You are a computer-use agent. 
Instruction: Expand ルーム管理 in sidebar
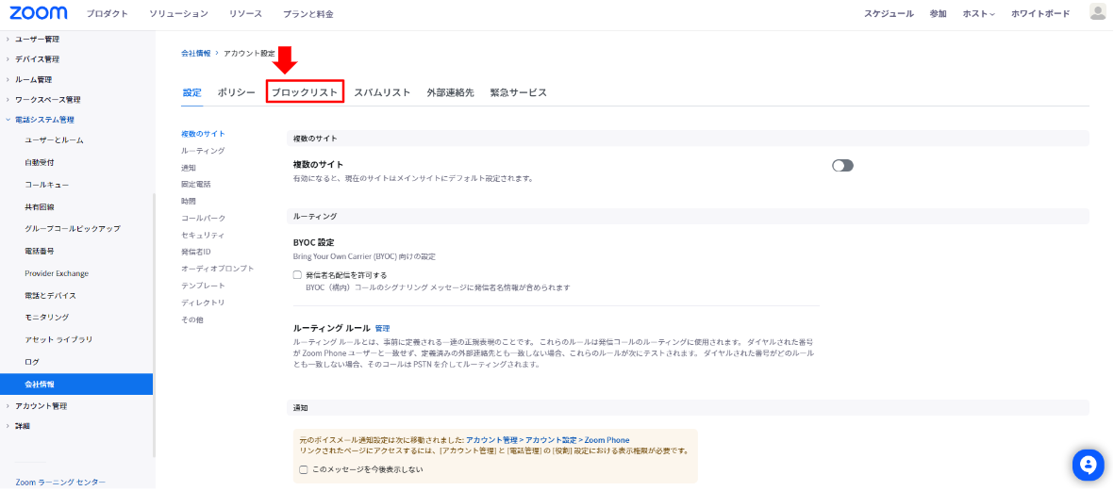(33, 79)
